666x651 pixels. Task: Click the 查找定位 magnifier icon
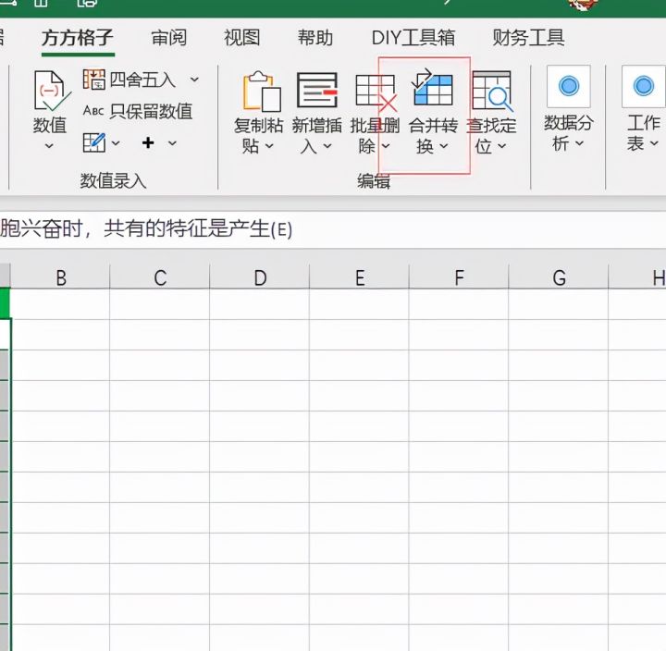492,91
